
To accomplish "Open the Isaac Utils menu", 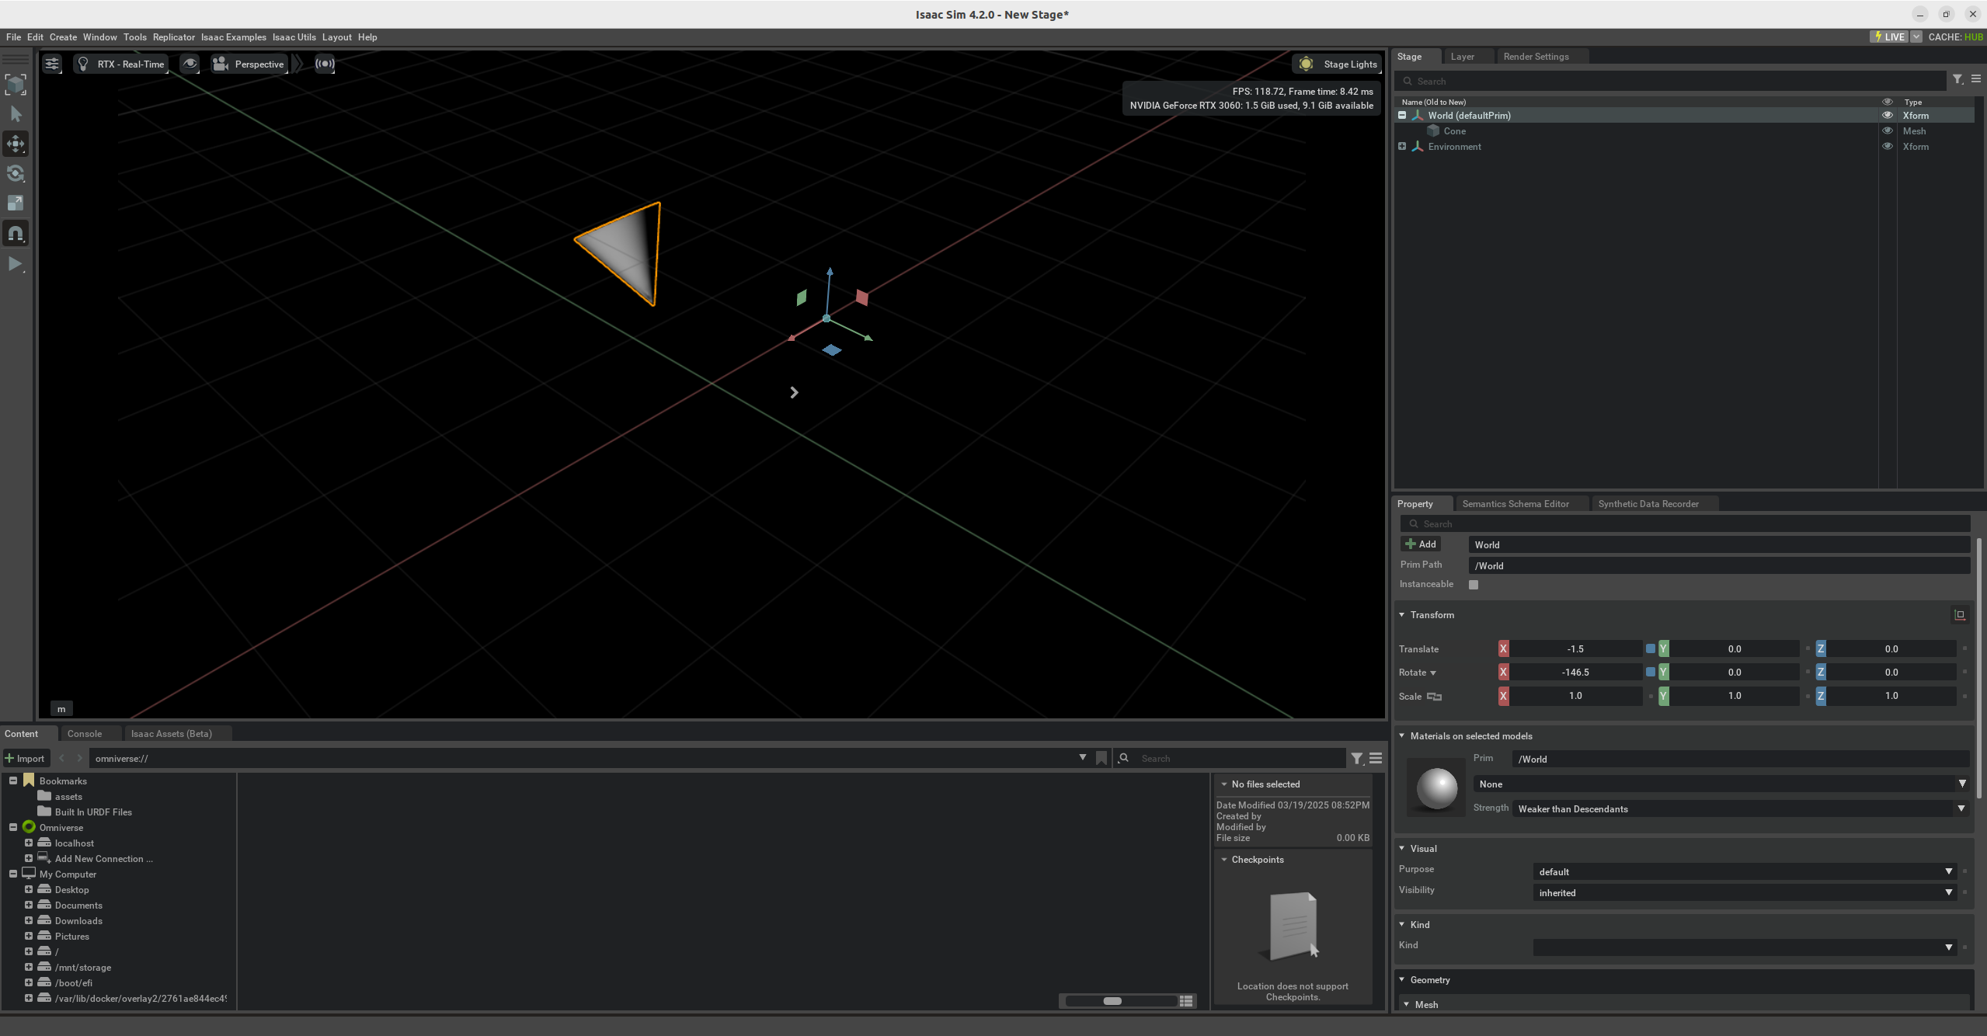I will 294,37.
